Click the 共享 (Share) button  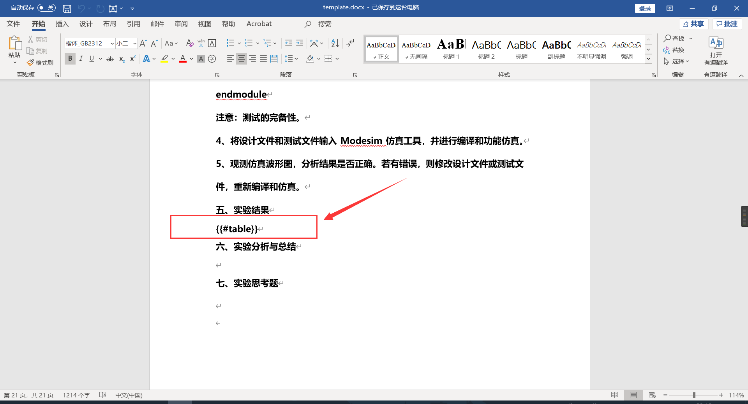coord(693,24)
